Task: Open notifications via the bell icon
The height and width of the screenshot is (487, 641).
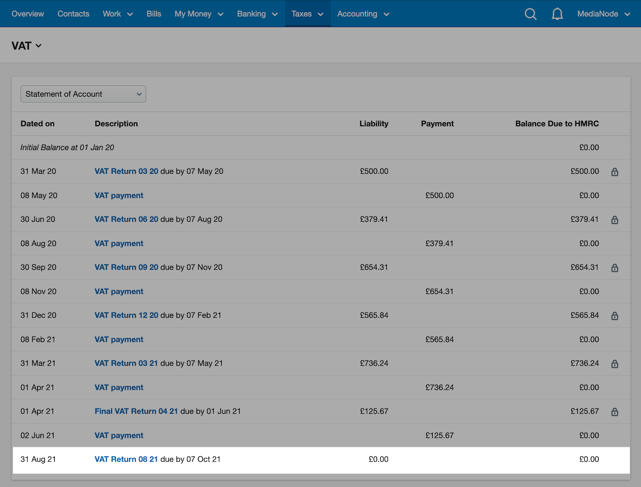Action: [x=557, y=14]
